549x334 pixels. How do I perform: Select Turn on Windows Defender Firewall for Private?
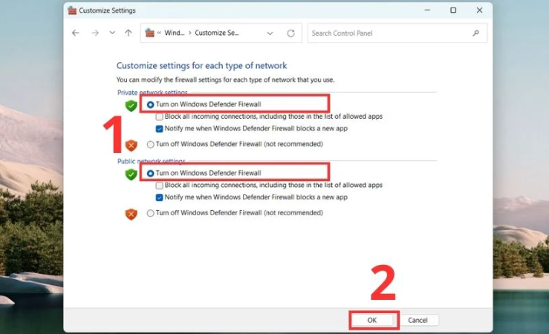151,105
